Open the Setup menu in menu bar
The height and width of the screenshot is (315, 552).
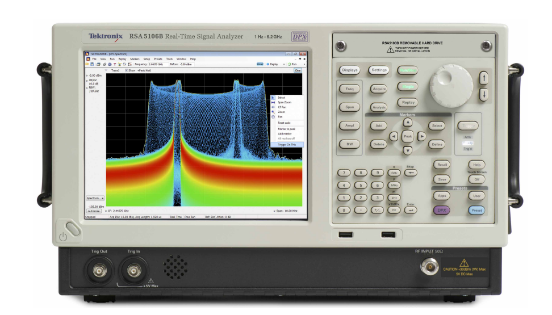(x=147, y=59)
